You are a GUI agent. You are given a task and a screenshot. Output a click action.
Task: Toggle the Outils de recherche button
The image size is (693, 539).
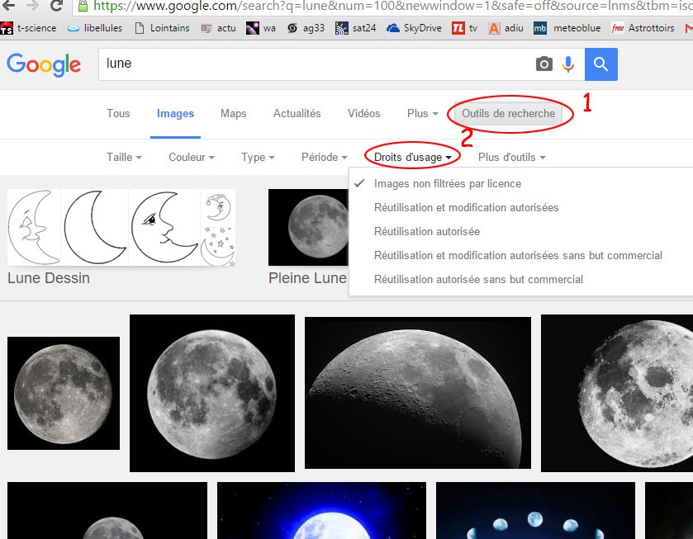point(509,114)
